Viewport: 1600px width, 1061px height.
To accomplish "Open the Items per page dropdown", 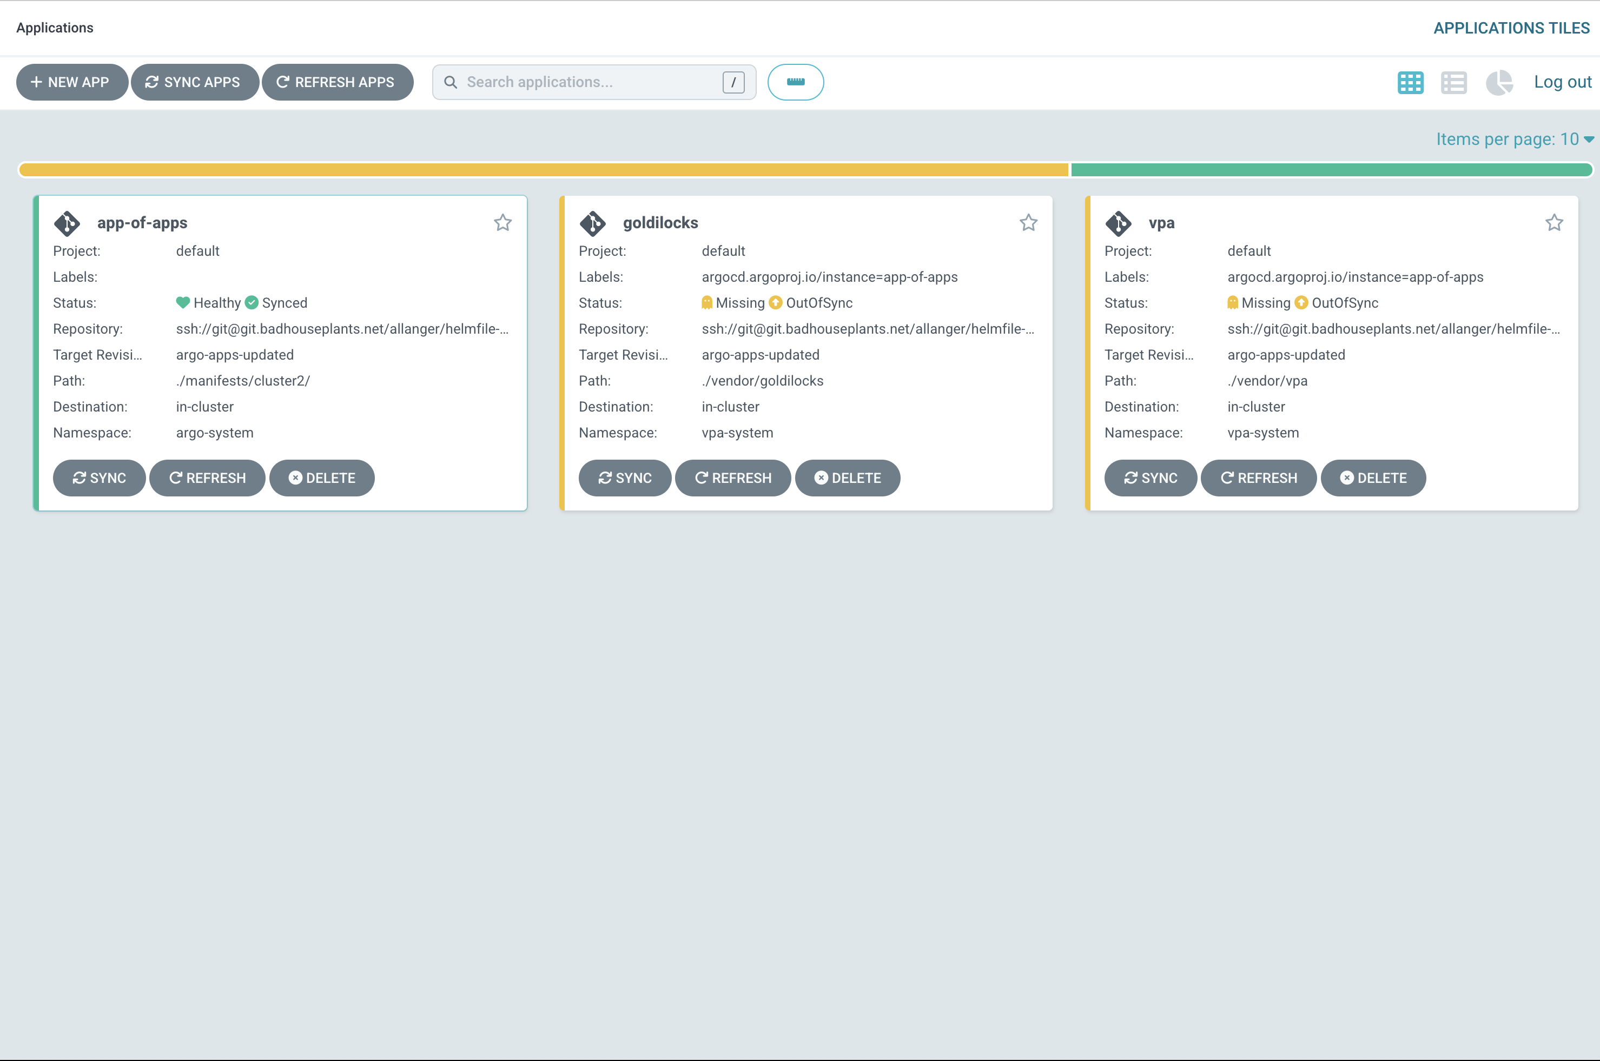I will point(1516,140).
